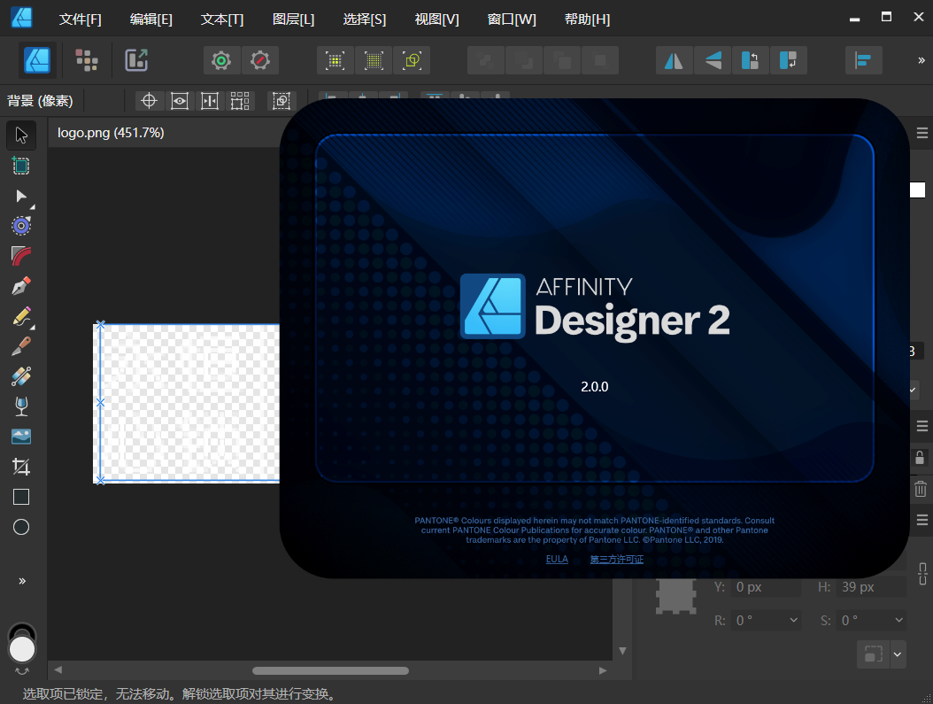The width and height of the screenshot is (933, 704).
Task: Click the dashed box button in Transform panel
Action: 873,654
